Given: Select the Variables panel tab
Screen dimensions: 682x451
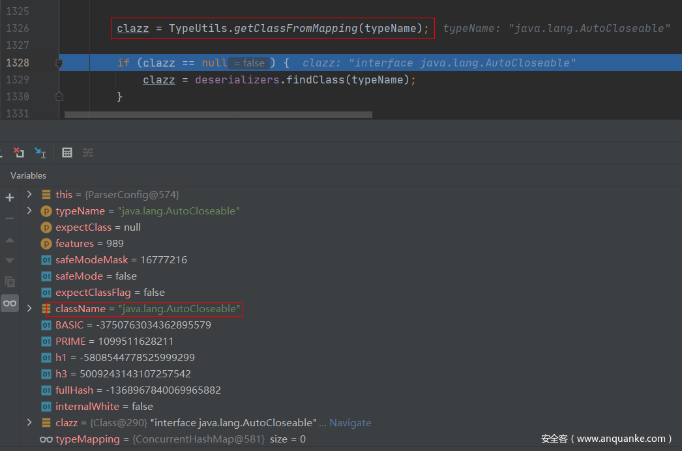Looking at the screenshot, I should coord(28,175).
